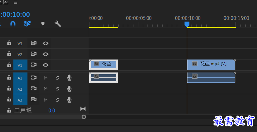Enable voice-over record on A1
The height and width of the screenshot is (132, 257).
pos(69,78)
